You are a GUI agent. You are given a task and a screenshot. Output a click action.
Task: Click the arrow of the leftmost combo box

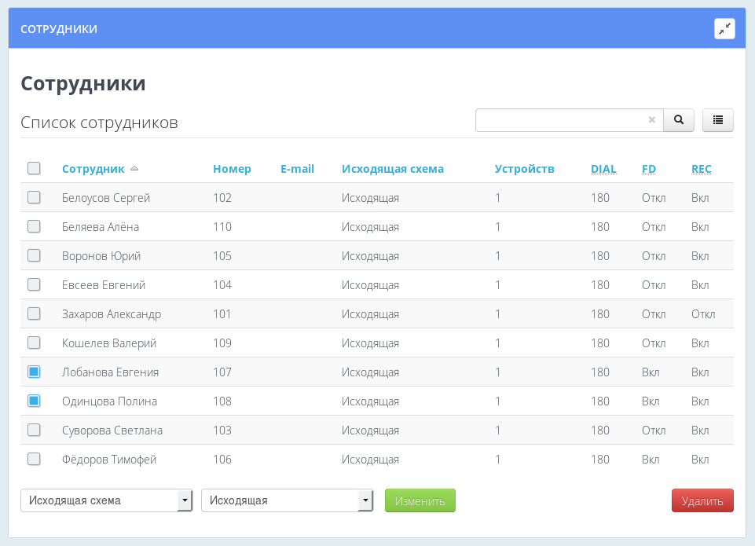pos(185,500)
